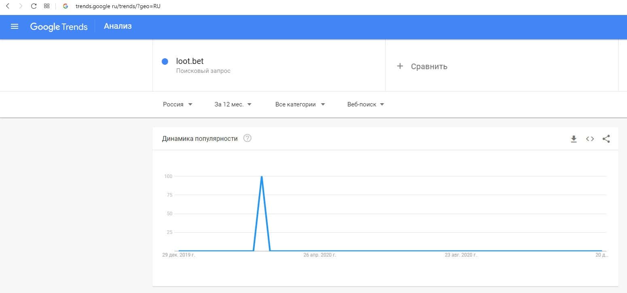Viewport: 627px width, 293px height.
Task: Expand the Все категории dropdown
Action: [300, 104]
